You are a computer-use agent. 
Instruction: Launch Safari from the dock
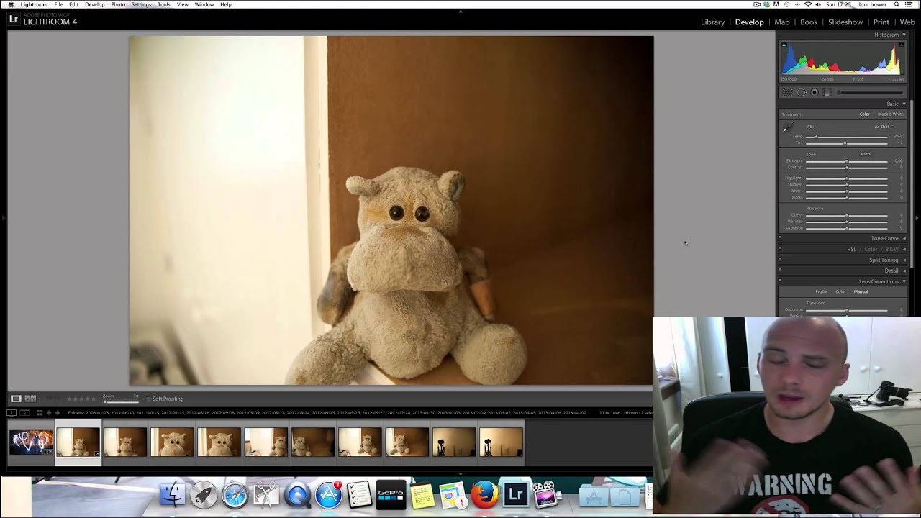235,495
